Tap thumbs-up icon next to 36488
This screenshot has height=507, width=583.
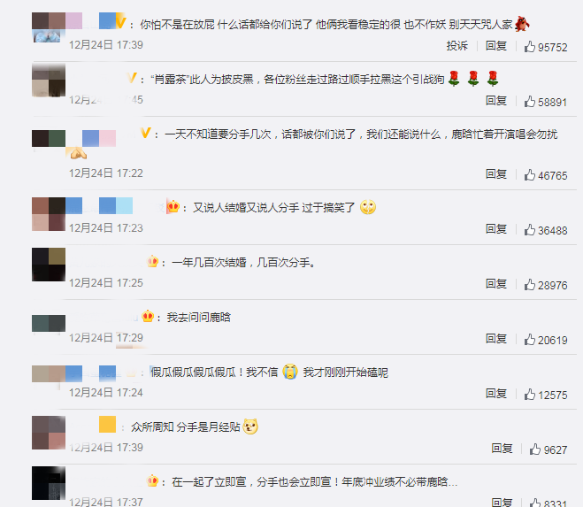point(529,230)
